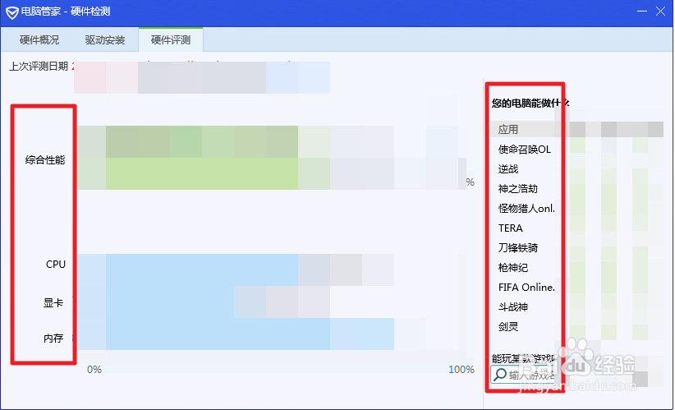Click the 内存 performance label

[x=53, y=338]
